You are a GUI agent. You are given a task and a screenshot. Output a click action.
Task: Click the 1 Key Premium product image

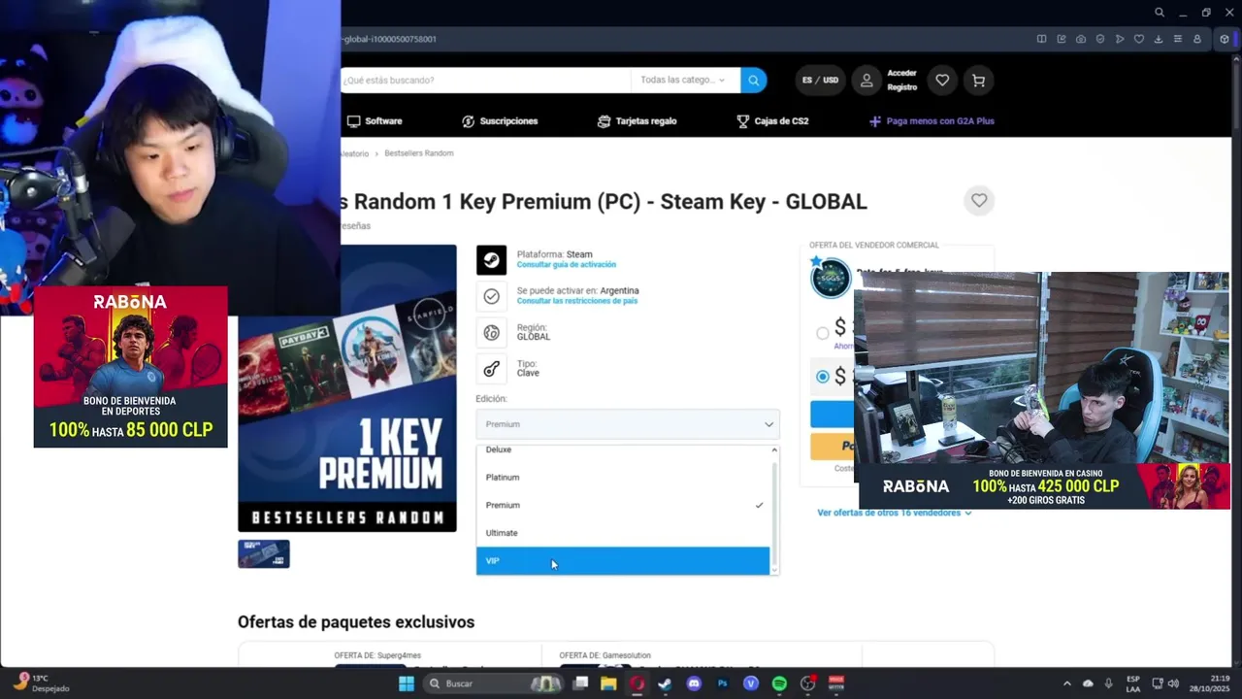click(347, 388)
